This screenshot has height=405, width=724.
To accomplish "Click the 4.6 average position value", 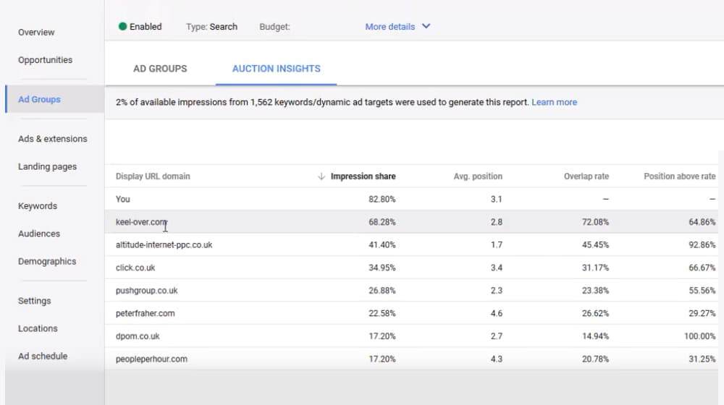I will (497, 313).
